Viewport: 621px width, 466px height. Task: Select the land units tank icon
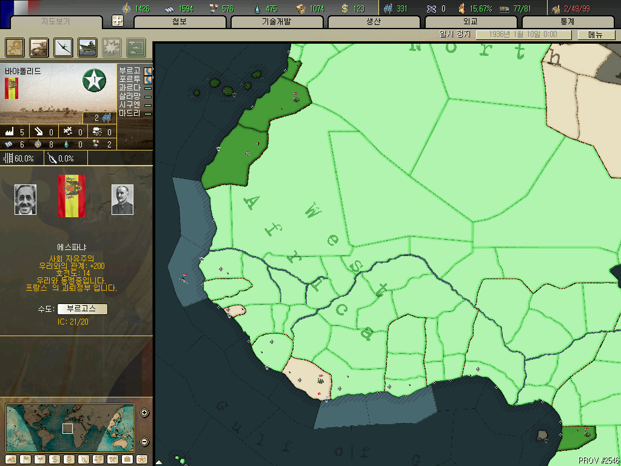39,47
